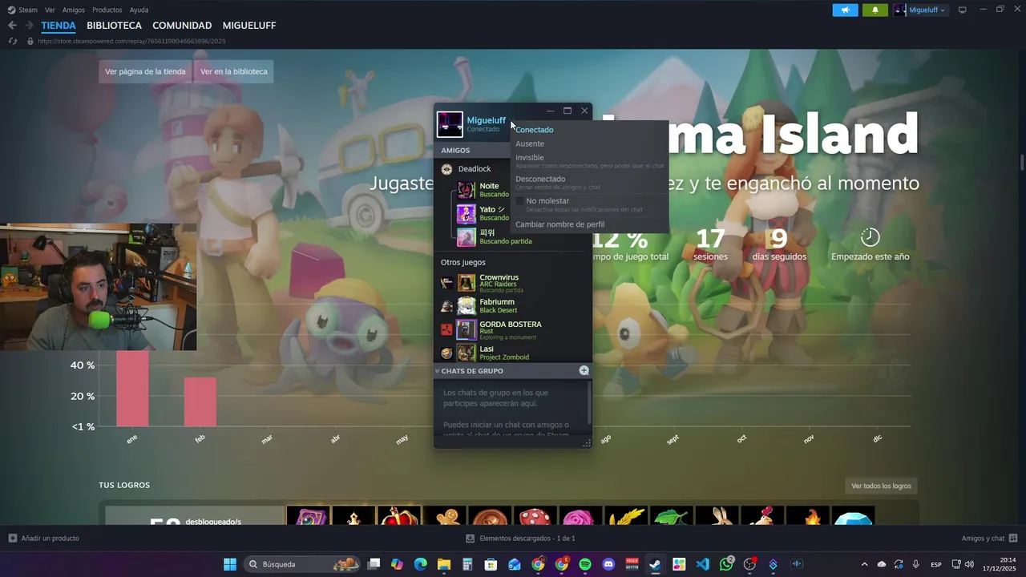Open Amigos y chat button
Viewport: 1026px width, 577px height.
[989, 539]
